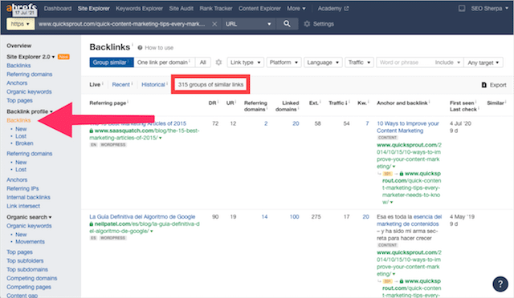The width and height of the screenshot is (514, 298).
Task: Select All links mode
Action: 203,62
